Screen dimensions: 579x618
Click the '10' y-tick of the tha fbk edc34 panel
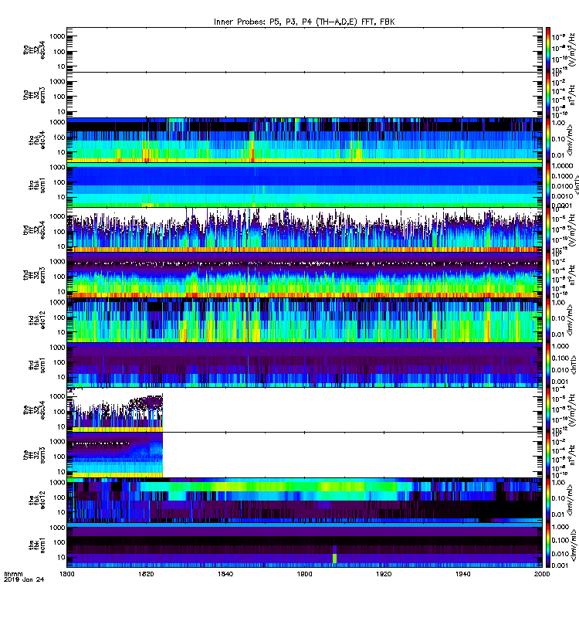61,152
